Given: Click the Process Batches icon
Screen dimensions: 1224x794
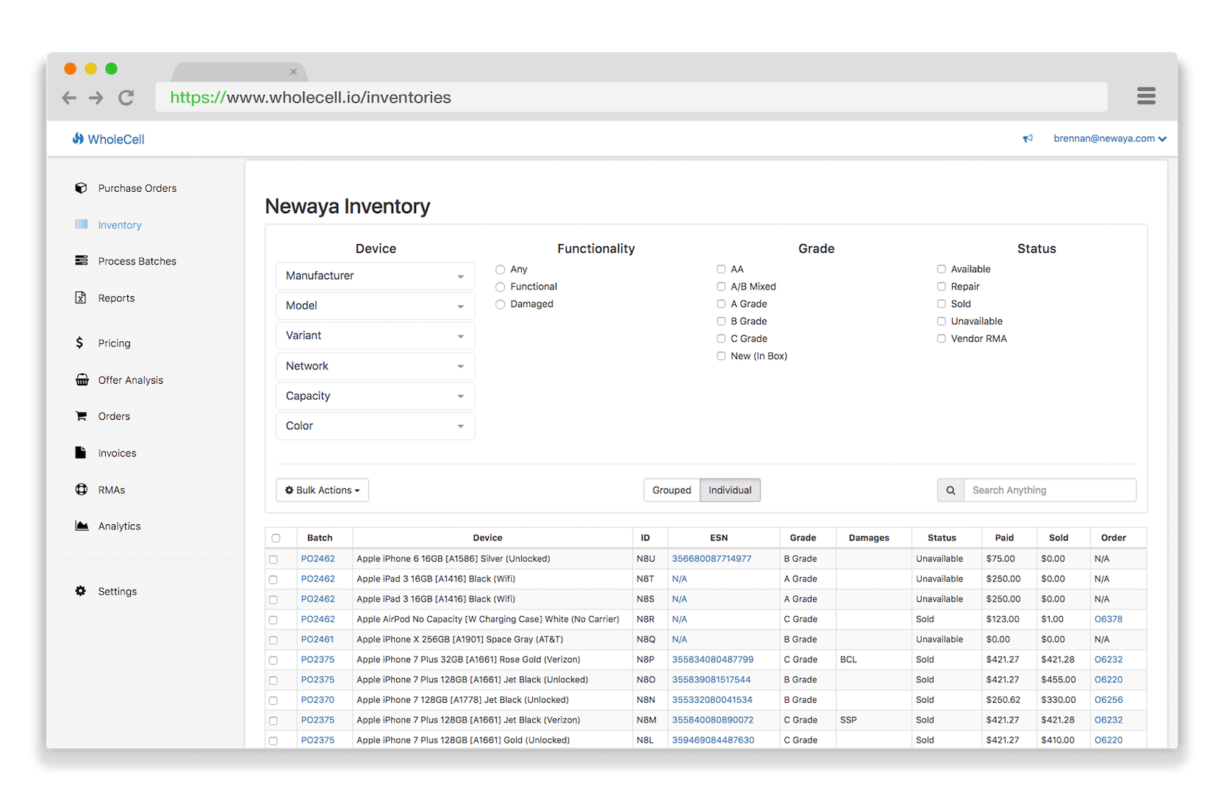Looking at the screenshot, I should tap(81, 260).
